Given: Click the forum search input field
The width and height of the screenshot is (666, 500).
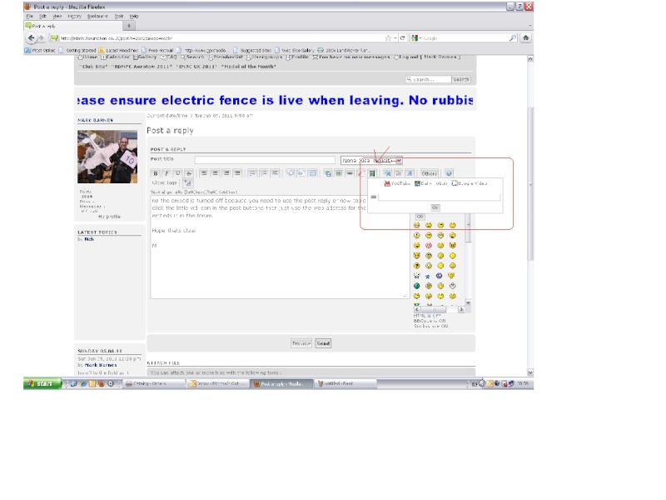Looking at the screenshot, I should point(428,79).
